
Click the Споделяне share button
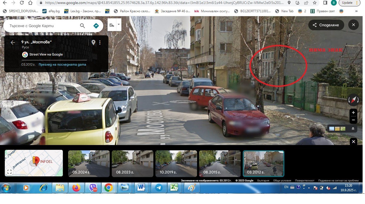[x=326, y=25]
